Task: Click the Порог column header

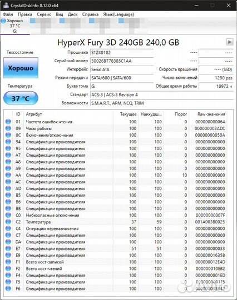Action: click(x=176, y=114)
